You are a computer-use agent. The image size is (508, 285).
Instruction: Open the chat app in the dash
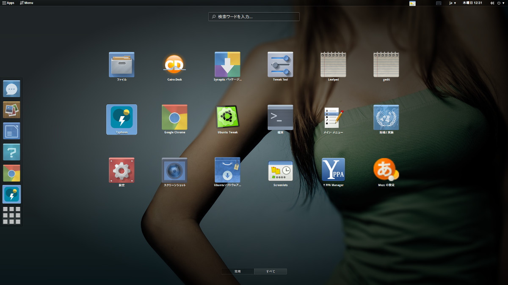[11, 89]
